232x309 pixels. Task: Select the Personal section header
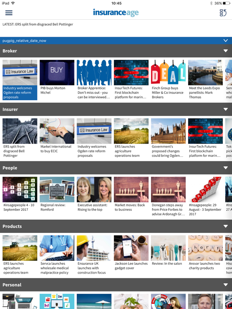coord(116,285)
